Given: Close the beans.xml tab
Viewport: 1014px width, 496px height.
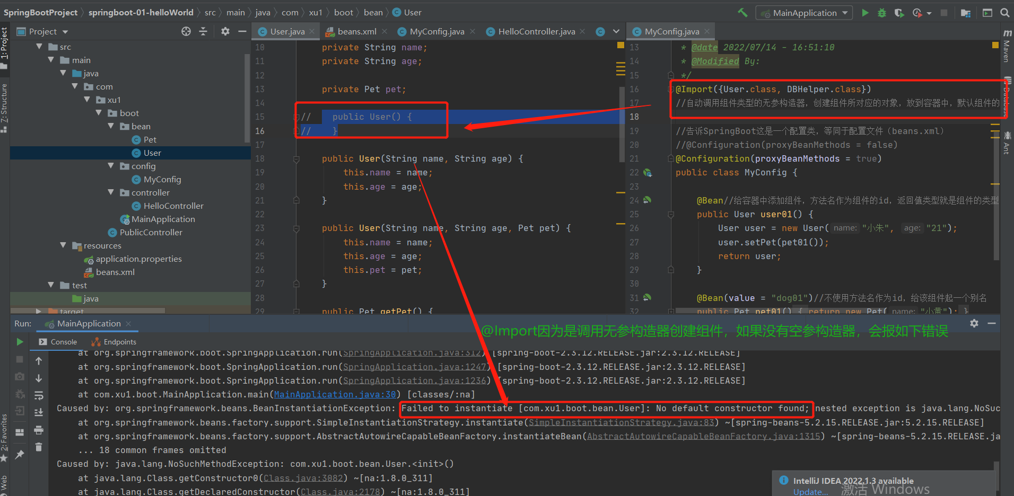Looking at the screenshot, I should coord(384,31).
